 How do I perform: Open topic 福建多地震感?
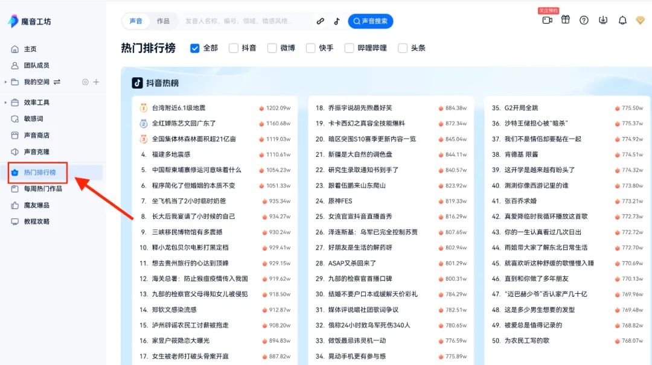pos(171,154)
